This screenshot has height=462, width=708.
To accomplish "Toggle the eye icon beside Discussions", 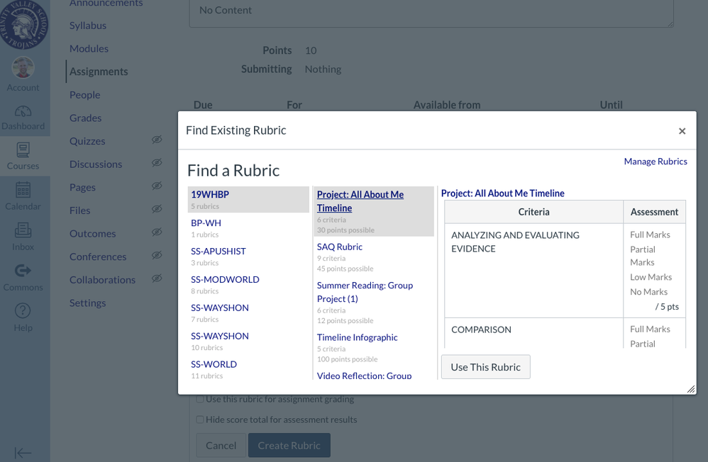I will 156,162.
